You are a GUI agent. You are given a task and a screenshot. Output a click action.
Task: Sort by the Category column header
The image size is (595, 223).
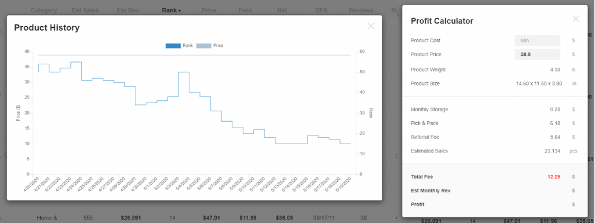click(x=44, y=10)
